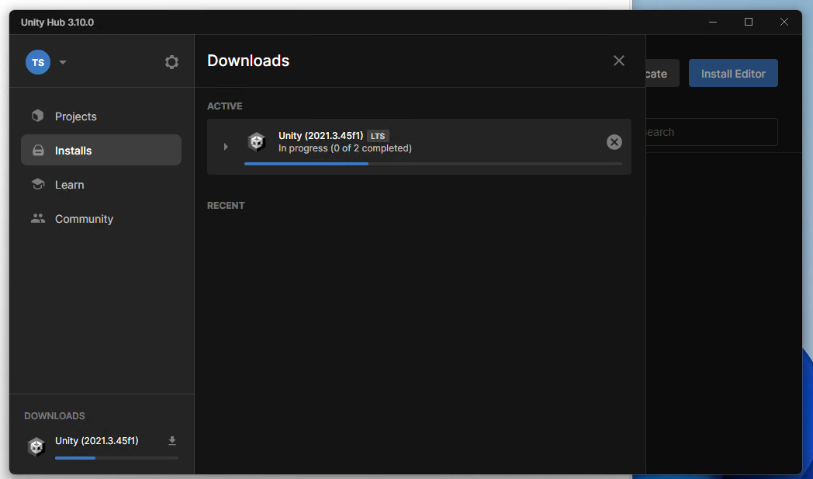The height and width of the screenshot is (479, 813).
Task: Select the Installs sidebar item
Action: coord(101,150)
